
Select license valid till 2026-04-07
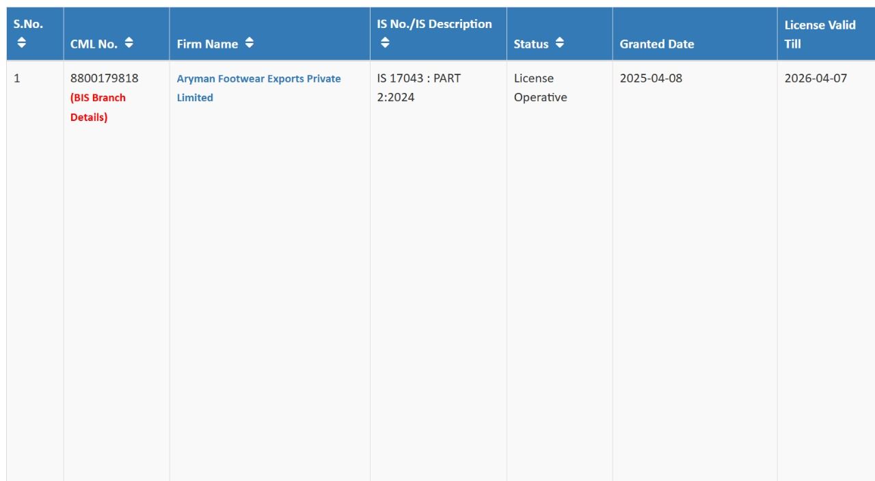tap(816, 78)
